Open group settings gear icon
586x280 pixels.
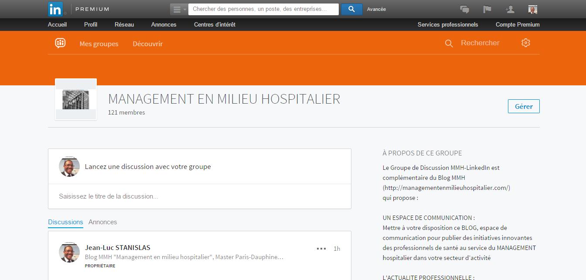[526, 43]
